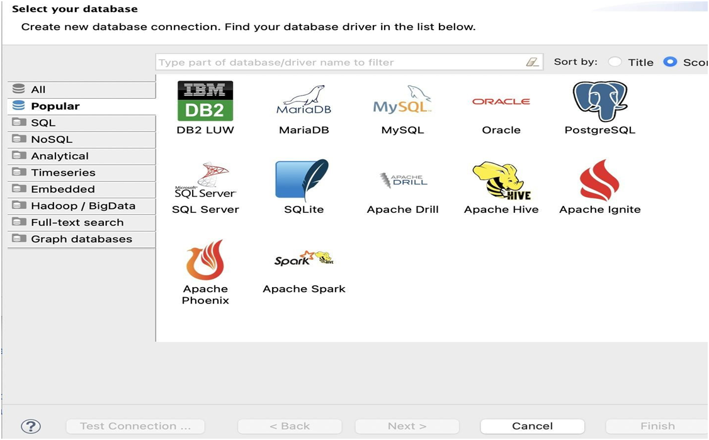Select the Score sort radio button
Viewport: 709px width, 440px height.
coord(670,62)
